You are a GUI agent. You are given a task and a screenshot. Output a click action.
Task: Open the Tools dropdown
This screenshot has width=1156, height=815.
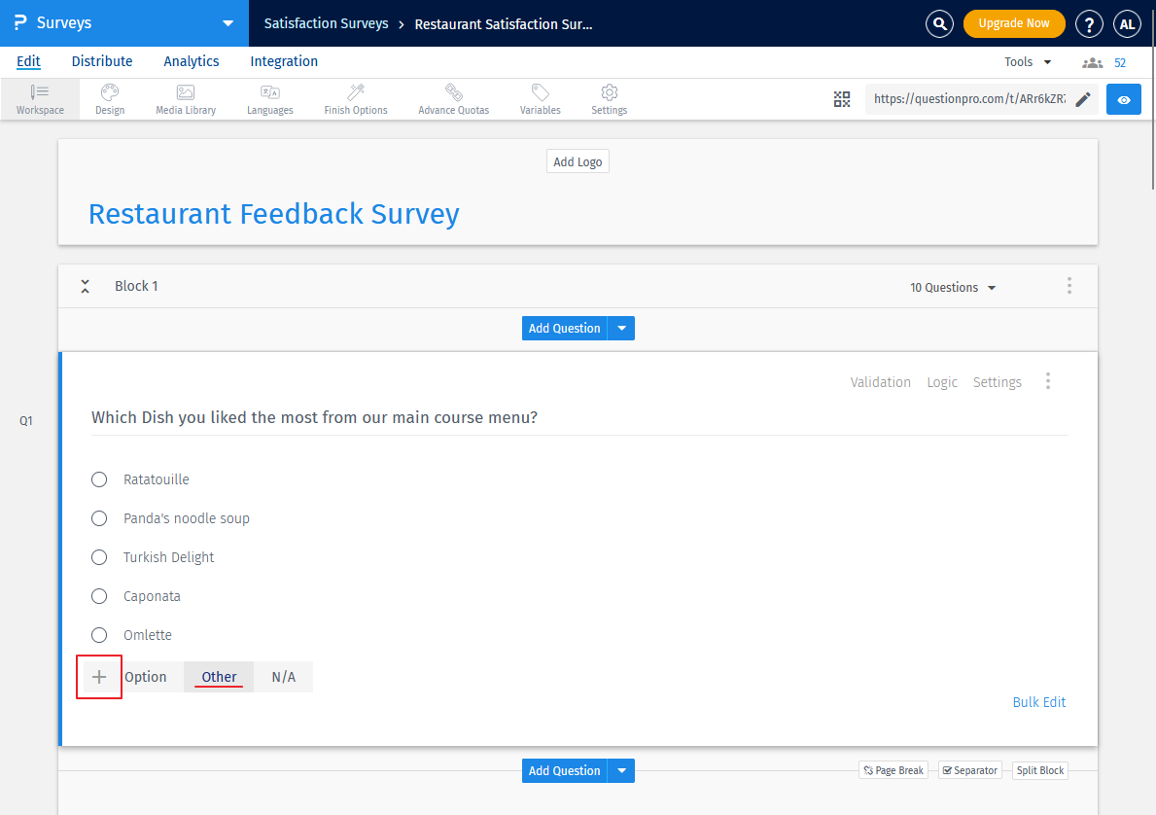(1027, 60)
